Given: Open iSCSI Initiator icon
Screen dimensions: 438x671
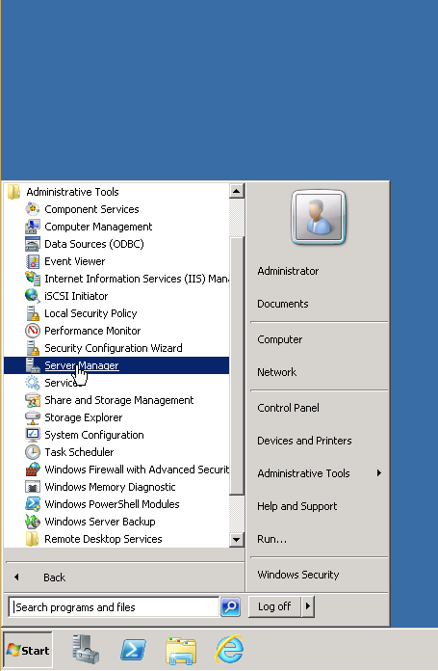Looking at the screenshot, I should (x=33, y=296).
